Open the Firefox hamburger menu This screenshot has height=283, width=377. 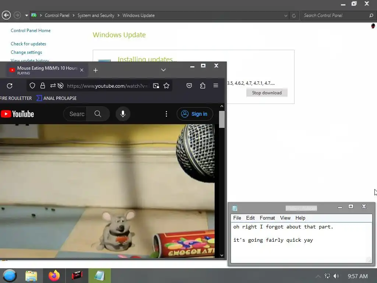click(x=216, y=85)
